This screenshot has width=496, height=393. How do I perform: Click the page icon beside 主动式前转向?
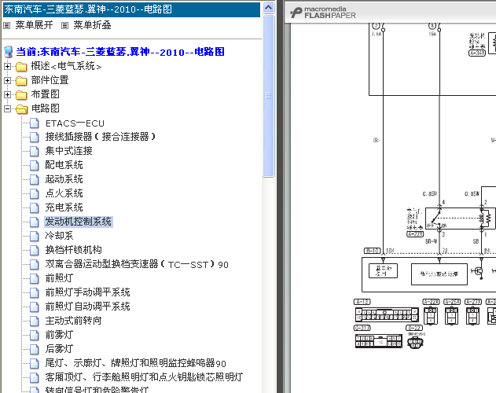click(x=34, y=321)
